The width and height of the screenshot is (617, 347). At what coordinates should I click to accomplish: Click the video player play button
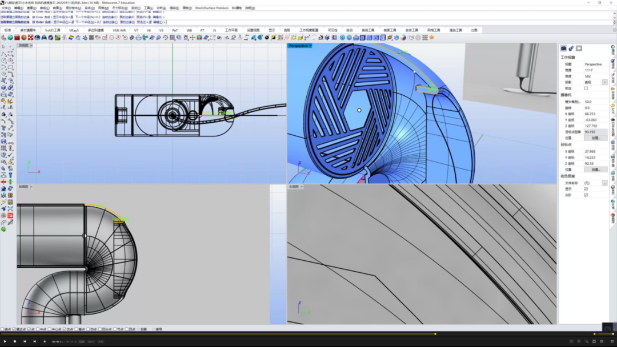[x=5, y=341]
